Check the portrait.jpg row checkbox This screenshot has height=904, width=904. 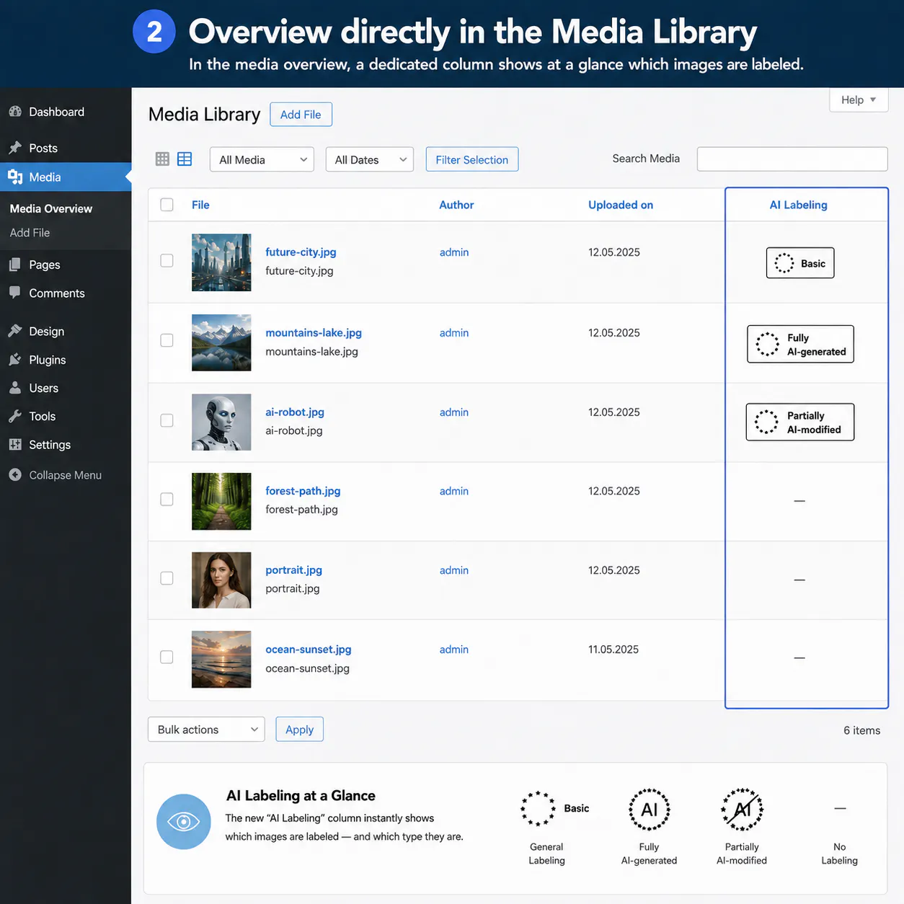pos(167,578)
